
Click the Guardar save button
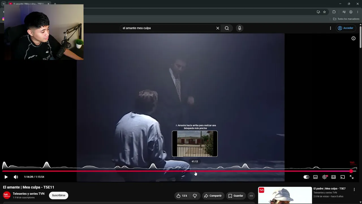[236, 196]
